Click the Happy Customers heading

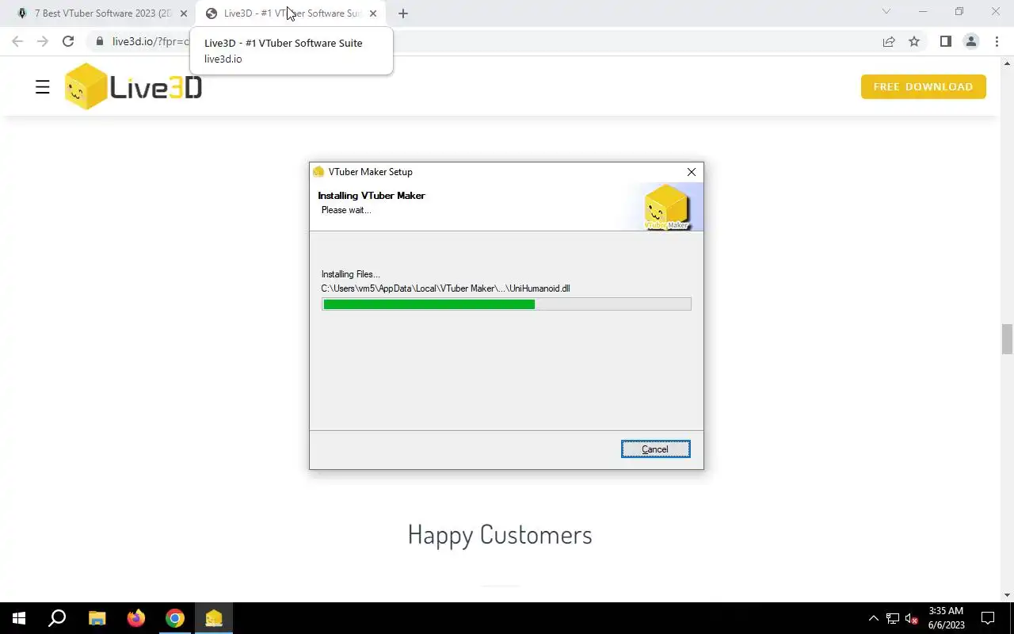coord(500,535)
